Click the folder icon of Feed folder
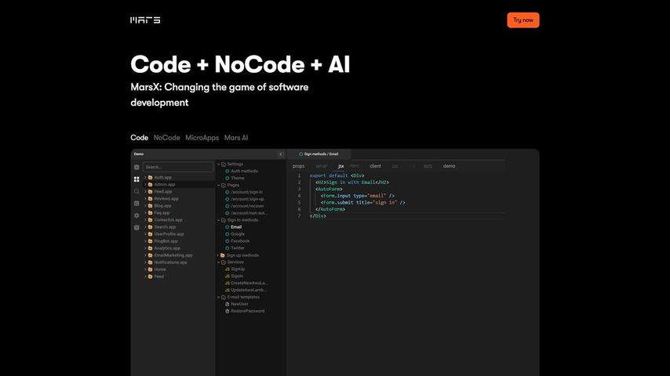670x376 pixels. (x=150, y=277)
